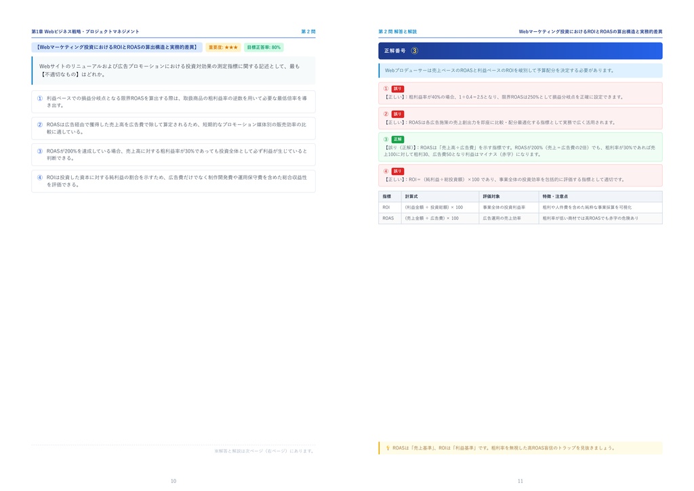Click the 第 2 問 解答と解説 header
This screenshot has width=694, height=491.
(397, 31)
